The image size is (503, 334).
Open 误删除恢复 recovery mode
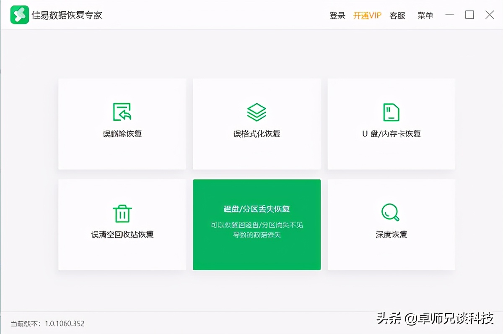(x=122, y=124)
